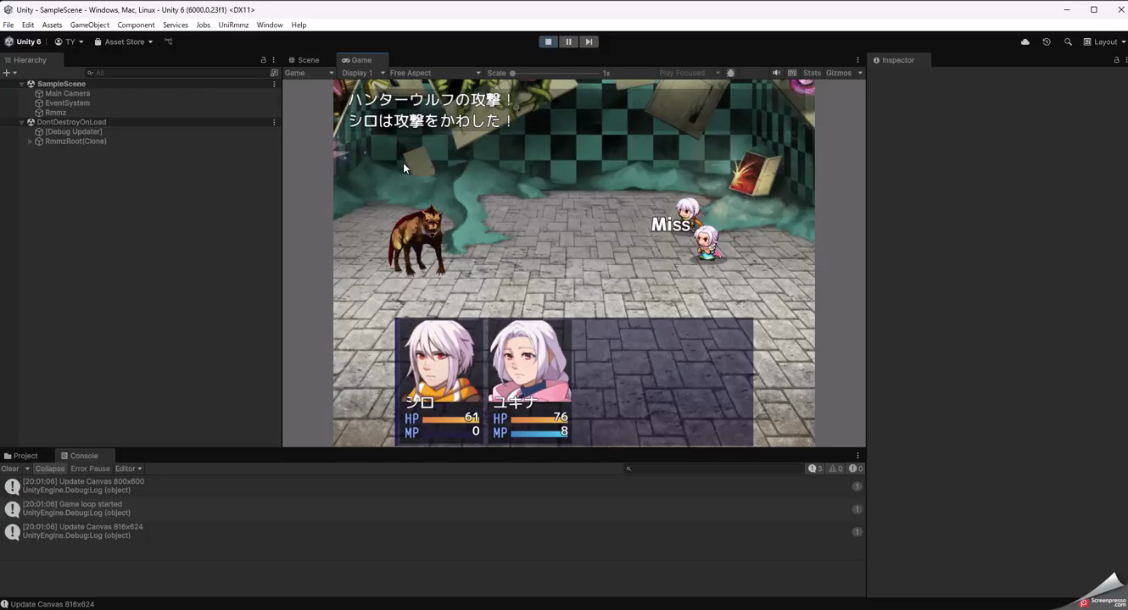Open the UniRmmz menu
Viewport: 1128px width, 610px height.
coord(233,25)
